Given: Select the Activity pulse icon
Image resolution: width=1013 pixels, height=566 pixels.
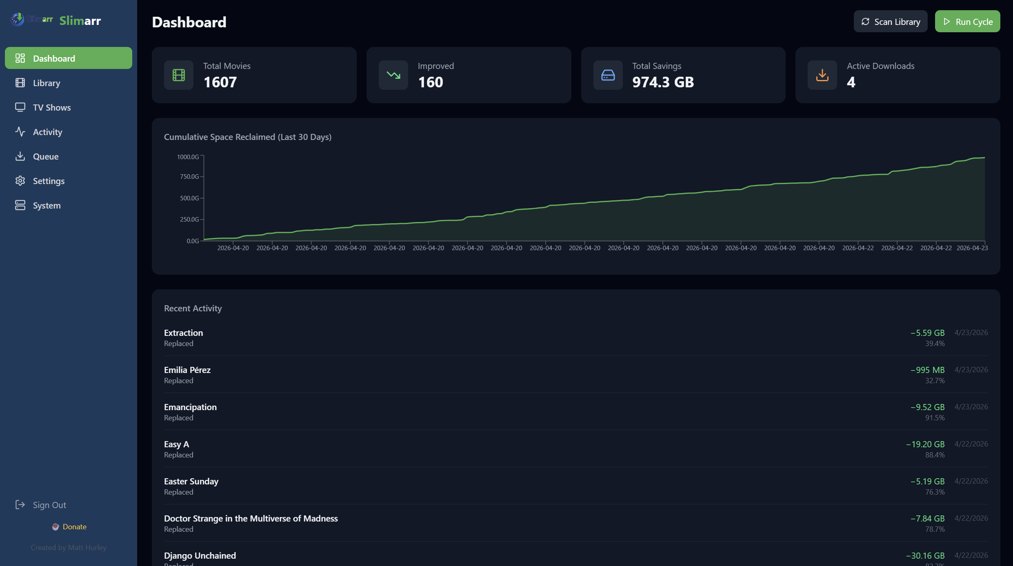Looking at the screenshot, I should [x=20, y=132].
